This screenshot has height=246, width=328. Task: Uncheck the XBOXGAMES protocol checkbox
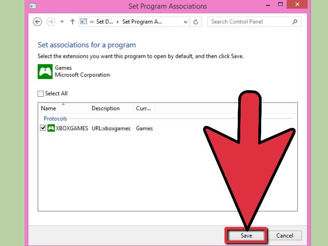tap(43, 128)
